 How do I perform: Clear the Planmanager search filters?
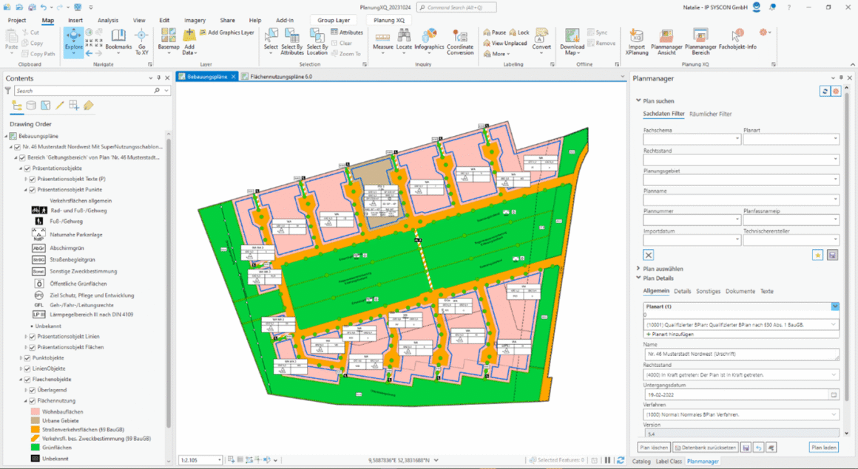click(649, 256)
